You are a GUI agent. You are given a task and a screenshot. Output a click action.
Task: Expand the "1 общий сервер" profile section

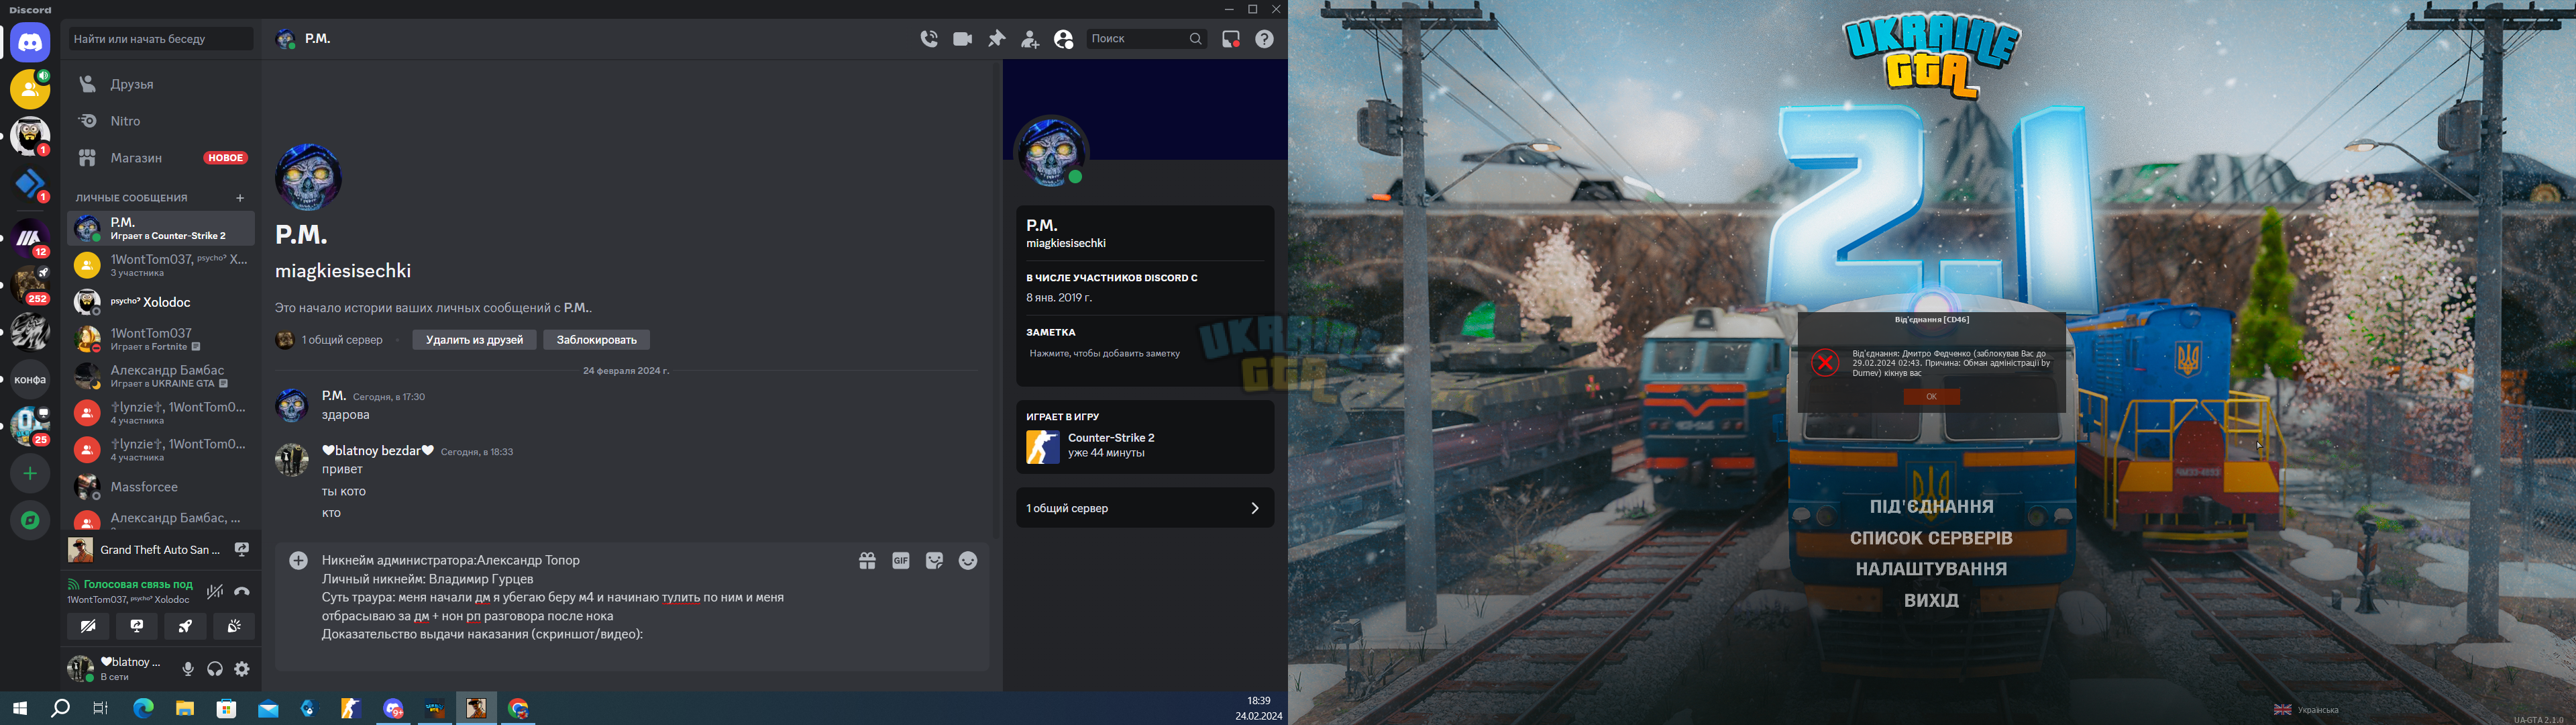click(1145, 509)
